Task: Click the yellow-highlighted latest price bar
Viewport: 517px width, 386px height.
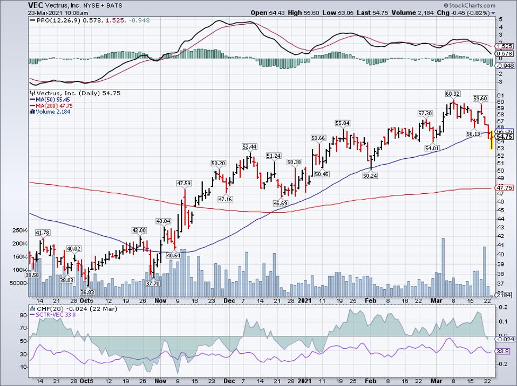Action: click(492, 140)
